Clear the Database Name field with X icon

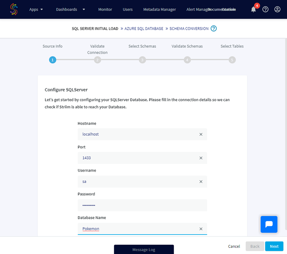pyautogui.click(x=201, y=229)
